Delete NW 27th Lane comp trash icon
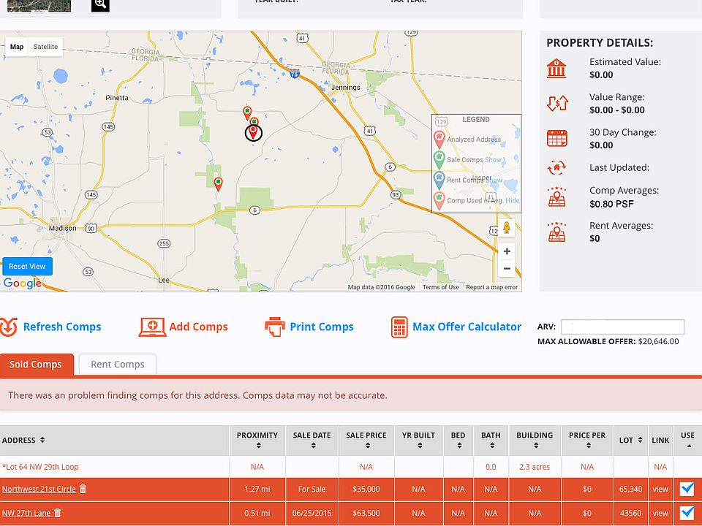This screenshot has height=526, width=702. click(57, 513)
